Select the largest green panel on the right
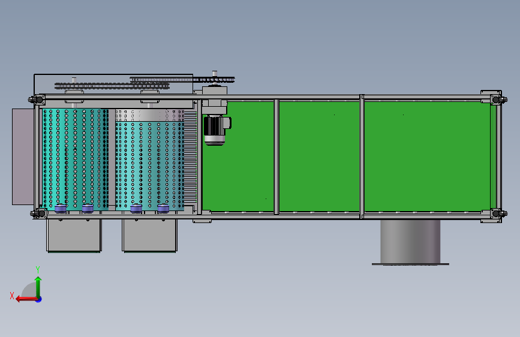This screenshot has width=520, height=337. (427, 156)
